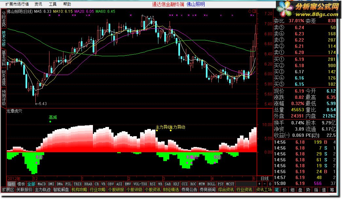Image resolution: width=342 pixels, height=199 pixels.
Task: Select the 价 price-distribution tab
Action: (285, 190)
